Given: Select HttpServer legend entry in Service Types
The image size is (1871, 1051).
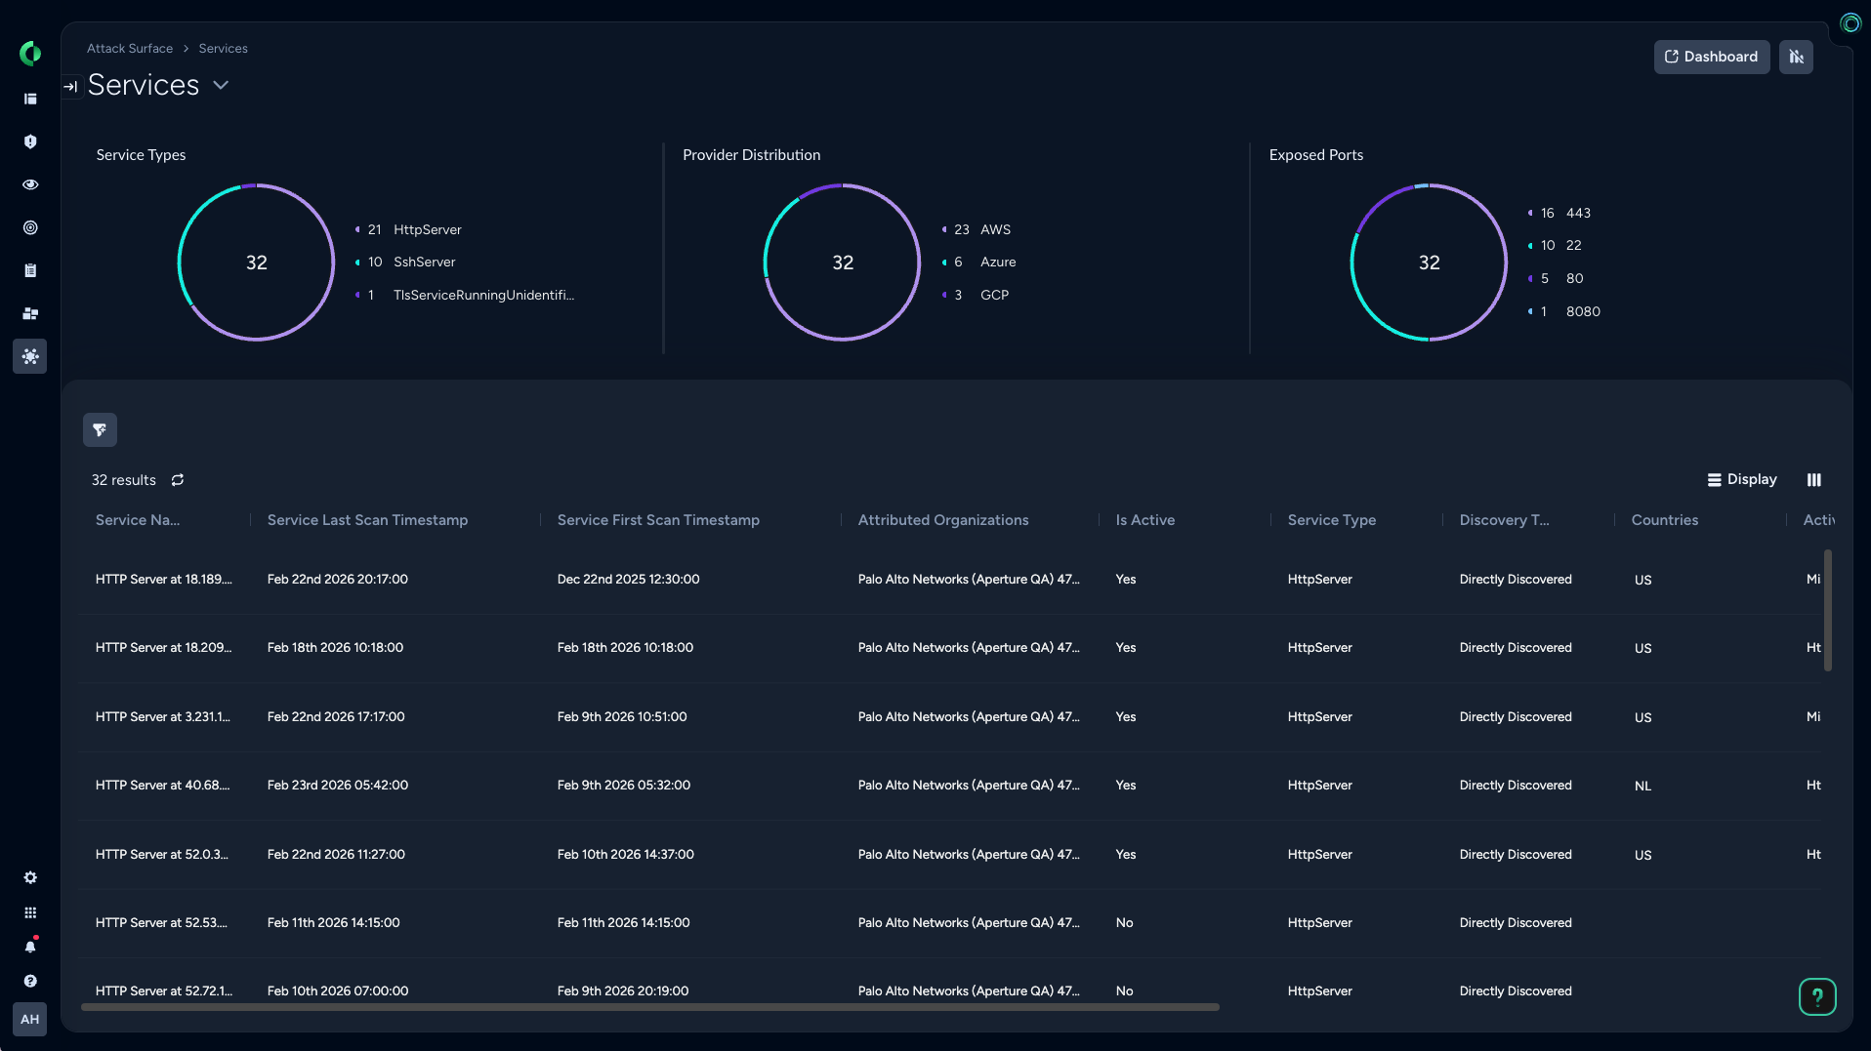Looking at the screenshot, I should coord(427,230).
